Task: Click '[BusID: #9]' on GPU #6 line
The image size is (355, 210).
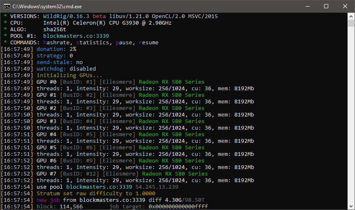Action: pyautogui.click(x=78, y=160)
